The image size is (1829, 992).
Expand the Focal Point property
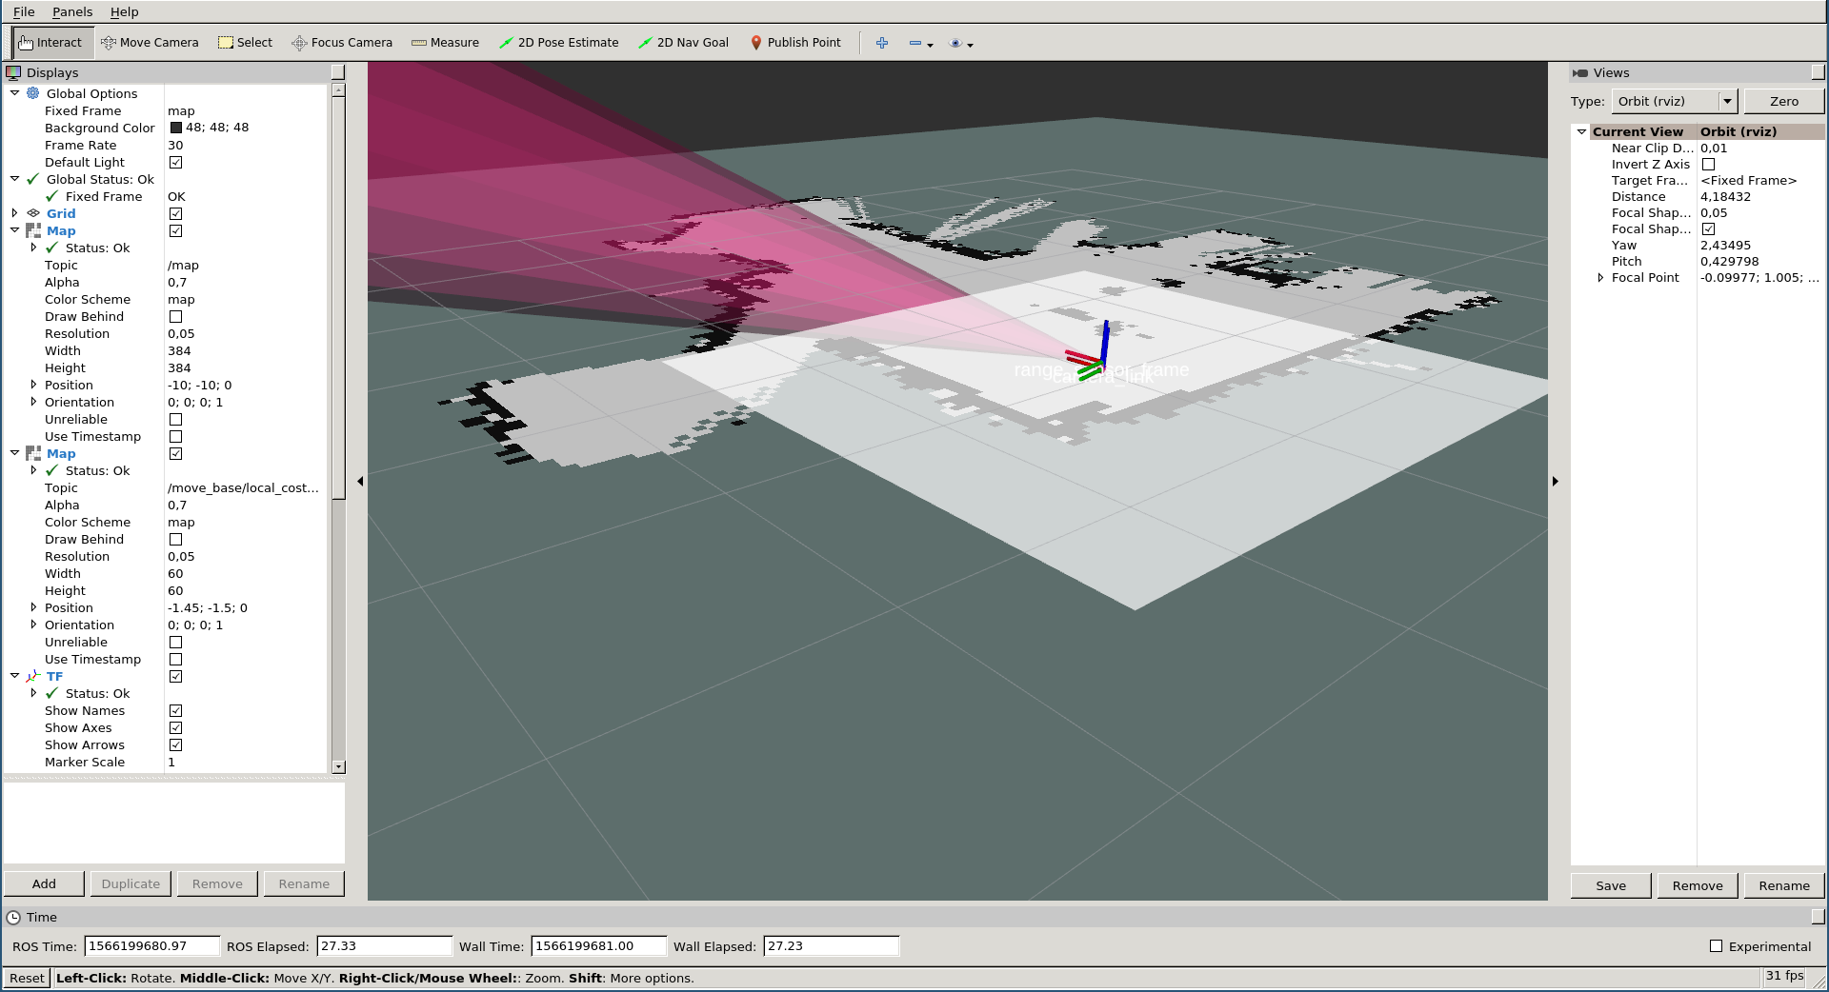(1600, 277)
